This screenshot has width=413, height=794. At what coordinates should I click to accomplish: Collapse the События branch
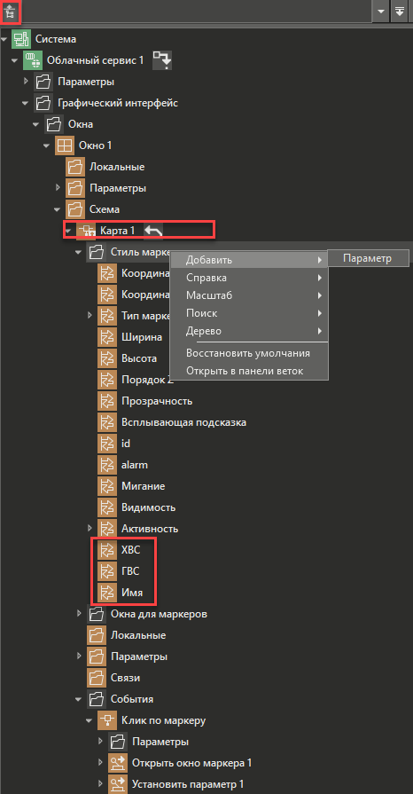click(x=79, y=699)
